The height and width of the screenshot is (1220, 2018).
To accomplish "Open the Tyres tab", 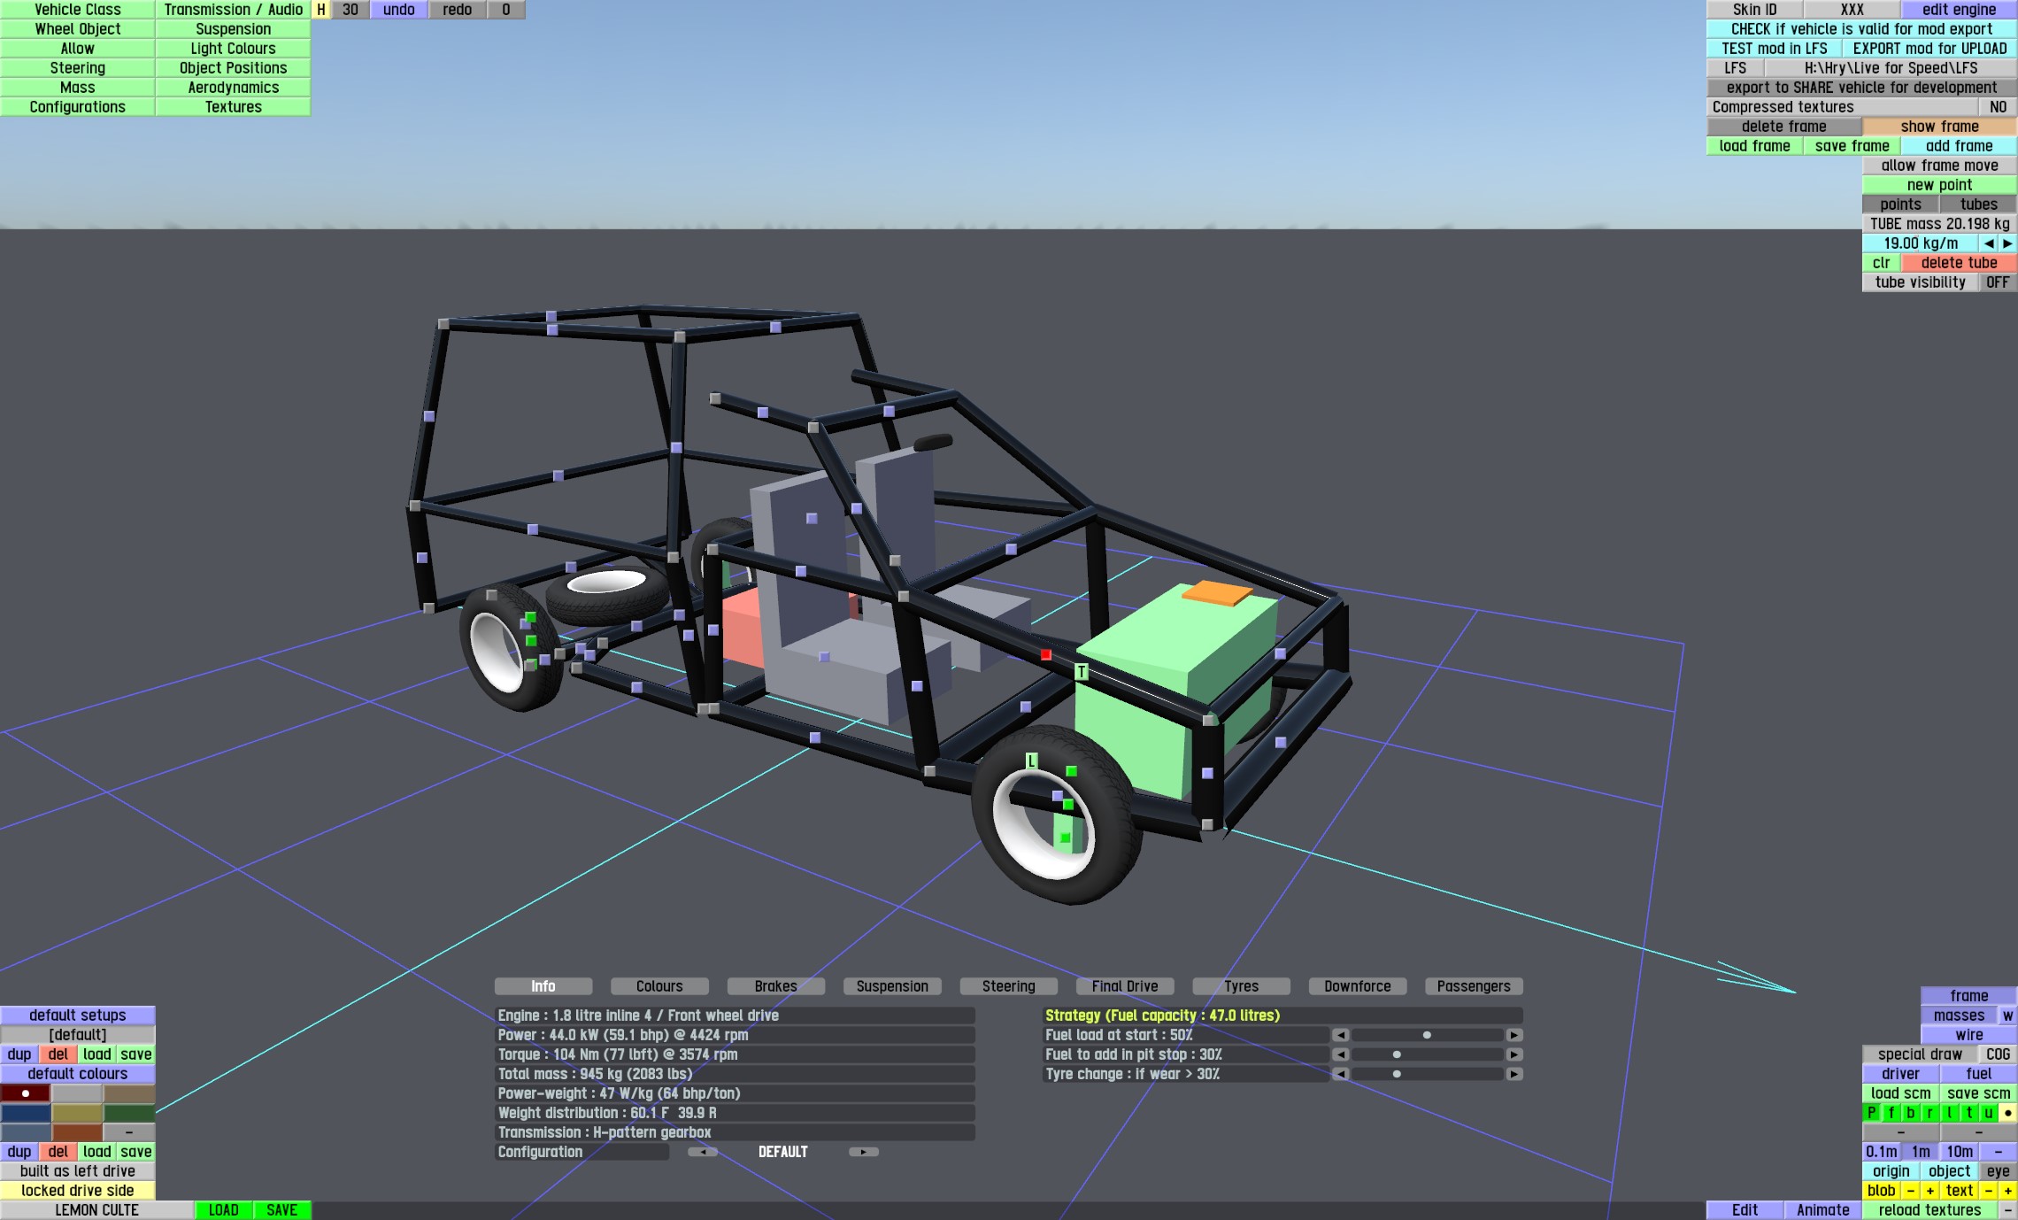I will tap(1241, 986).
